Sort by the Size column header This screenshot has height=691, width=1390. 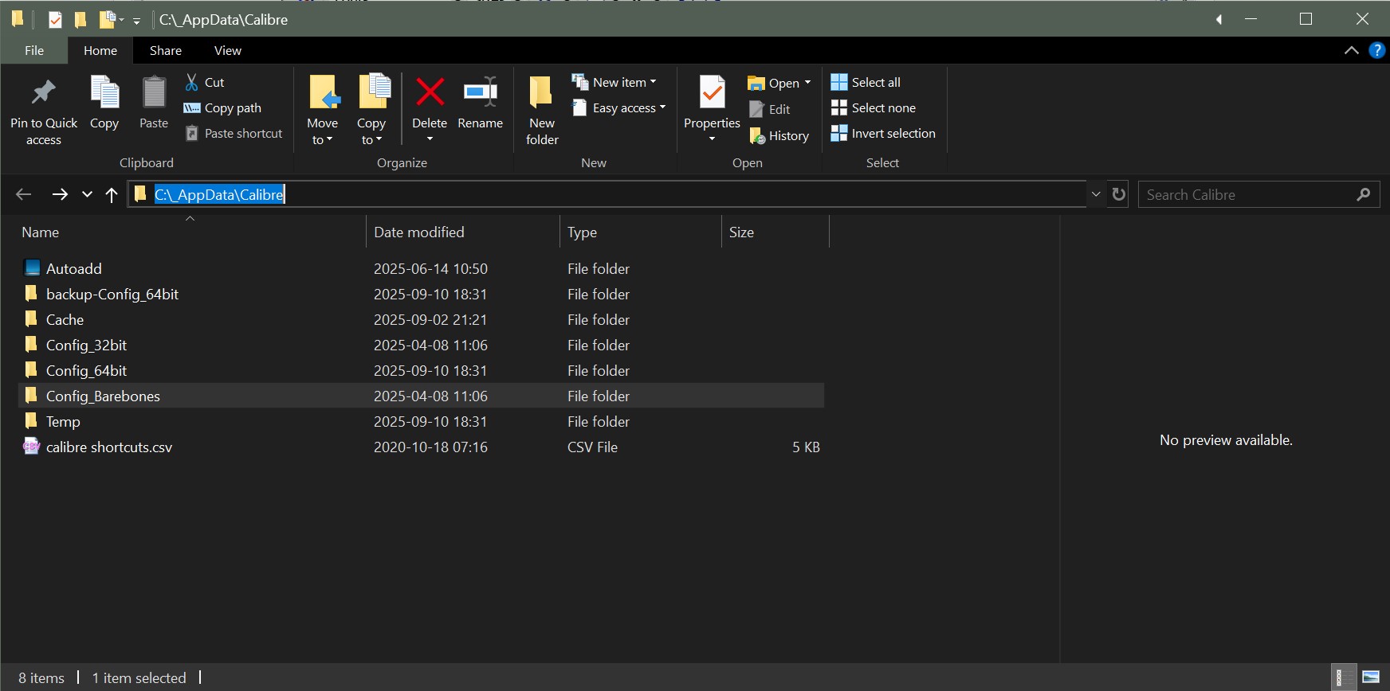(775, 232)
